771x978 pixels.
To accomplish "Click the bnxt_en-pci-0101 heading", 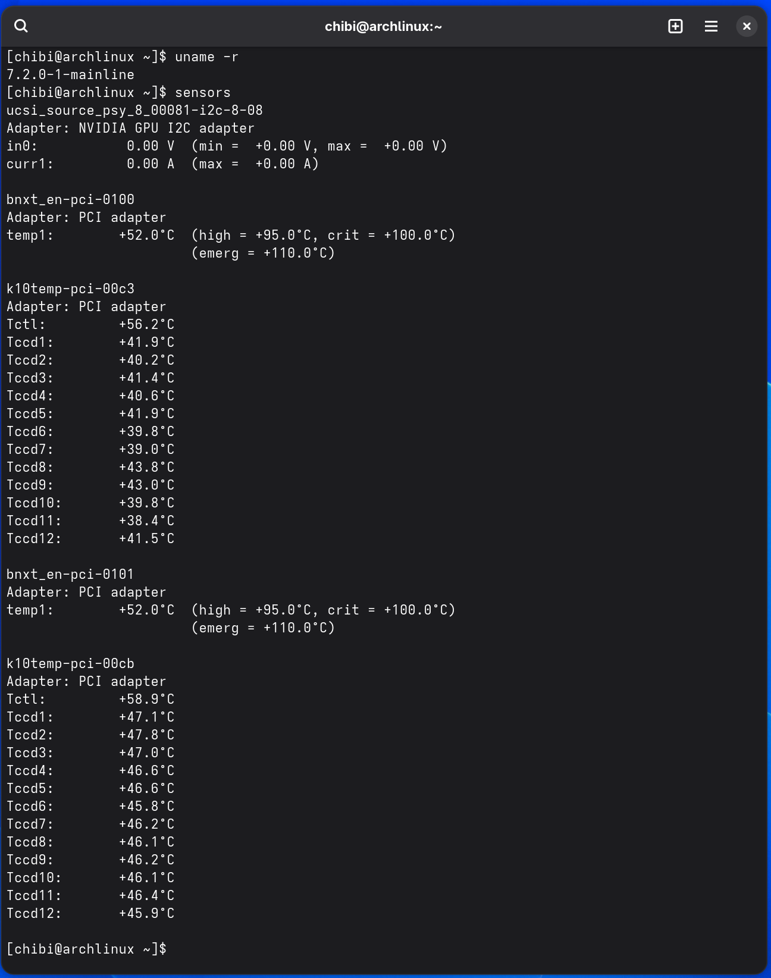I will click(70, 575).
